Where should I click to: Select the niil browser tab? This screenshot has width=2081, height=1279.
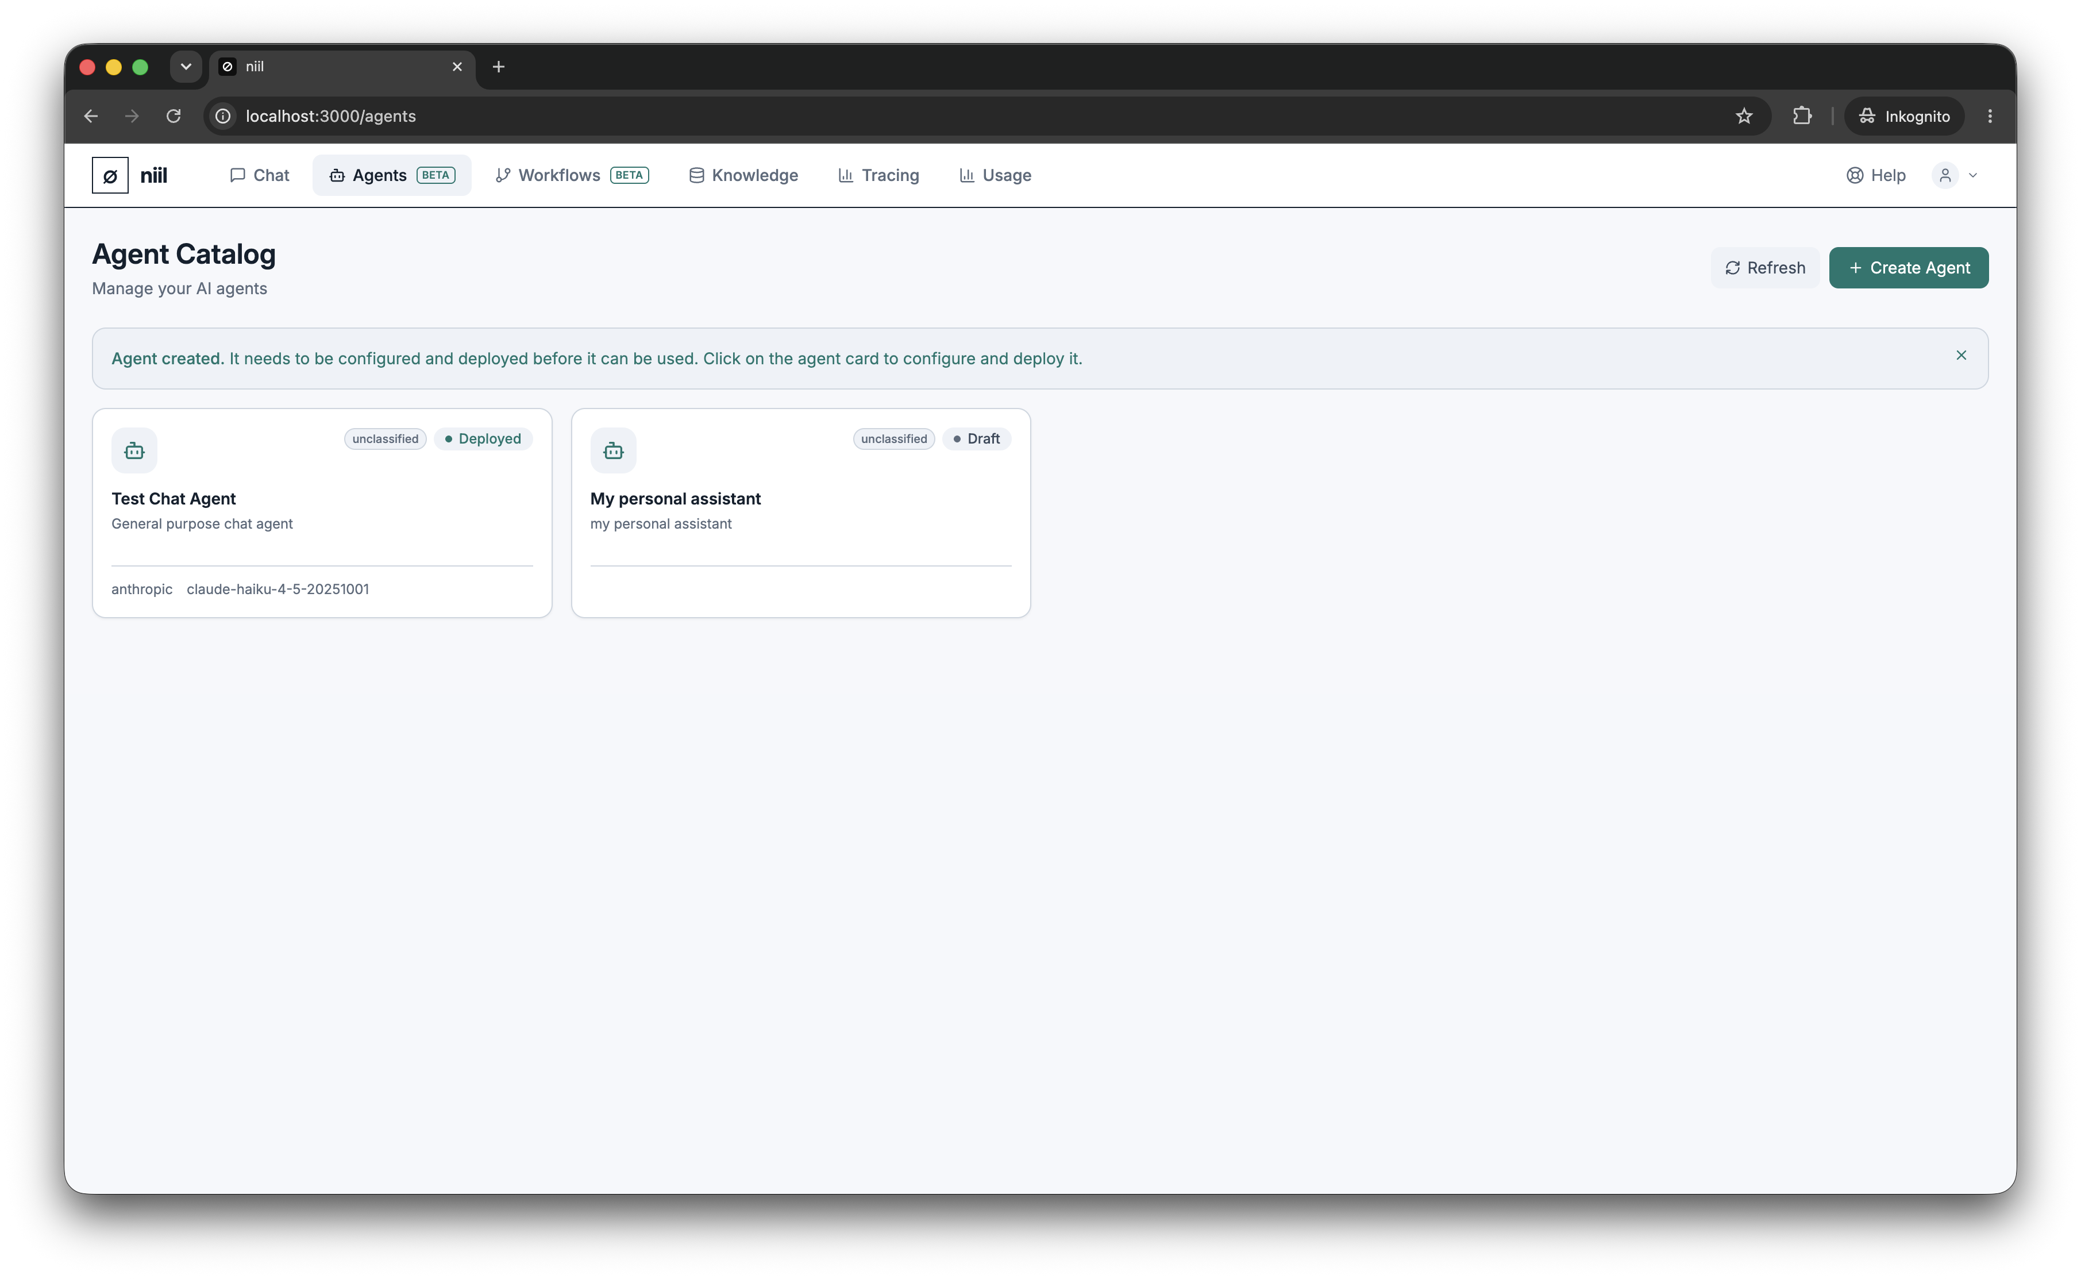click(342, 67)
